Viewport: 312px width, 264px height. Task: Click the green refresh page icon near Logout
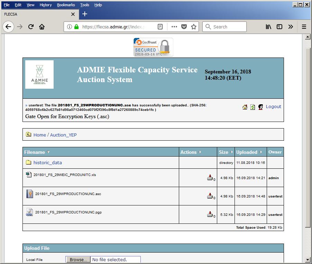253,107
